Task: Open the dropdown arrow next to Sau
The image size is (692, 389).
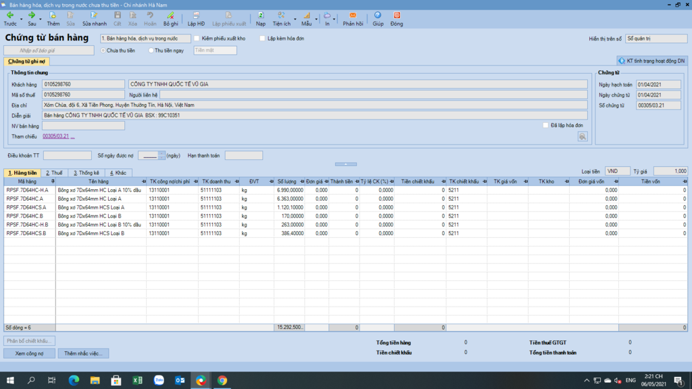Action: 41,20
